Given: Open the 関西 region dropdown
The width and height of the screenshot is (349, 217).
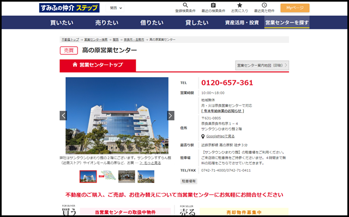Looking at the screenshot, I should click(x=115, y=8).
